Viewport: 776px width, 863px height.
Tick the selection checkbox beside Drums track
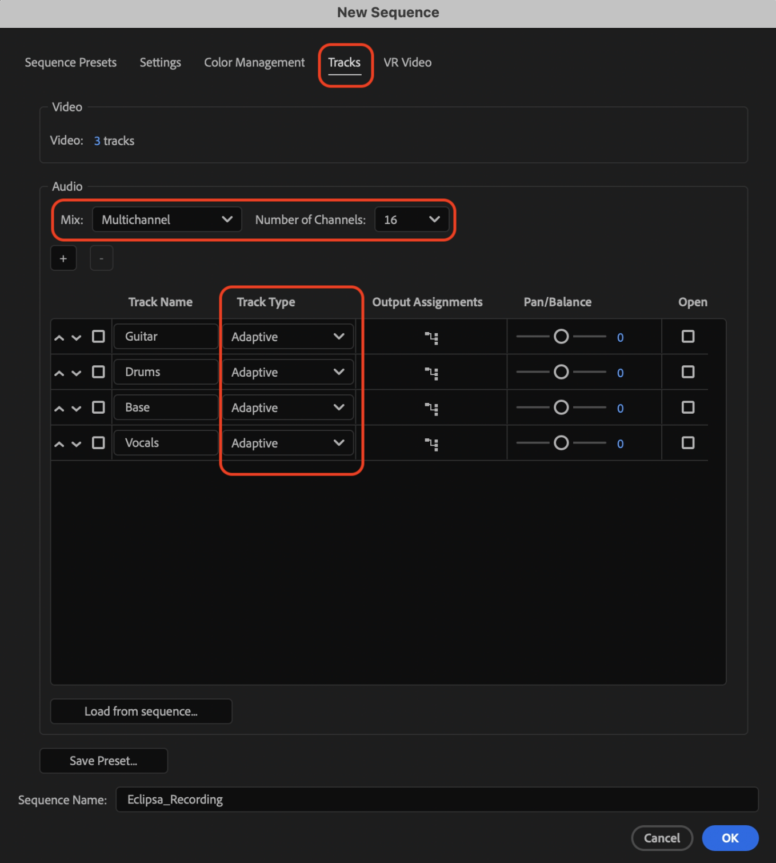point(98,372)
